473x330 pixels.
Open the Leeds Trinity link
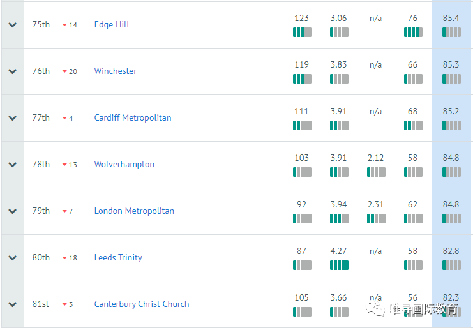tap(118, 258)
